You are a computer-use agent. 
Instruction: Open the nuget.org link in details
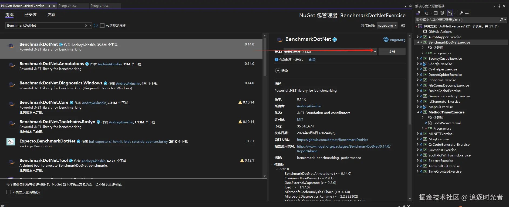tap(398, 40)
